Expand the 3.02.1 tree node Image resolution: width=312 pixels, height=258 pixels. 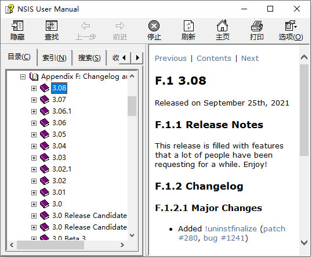tap(34, 169)
